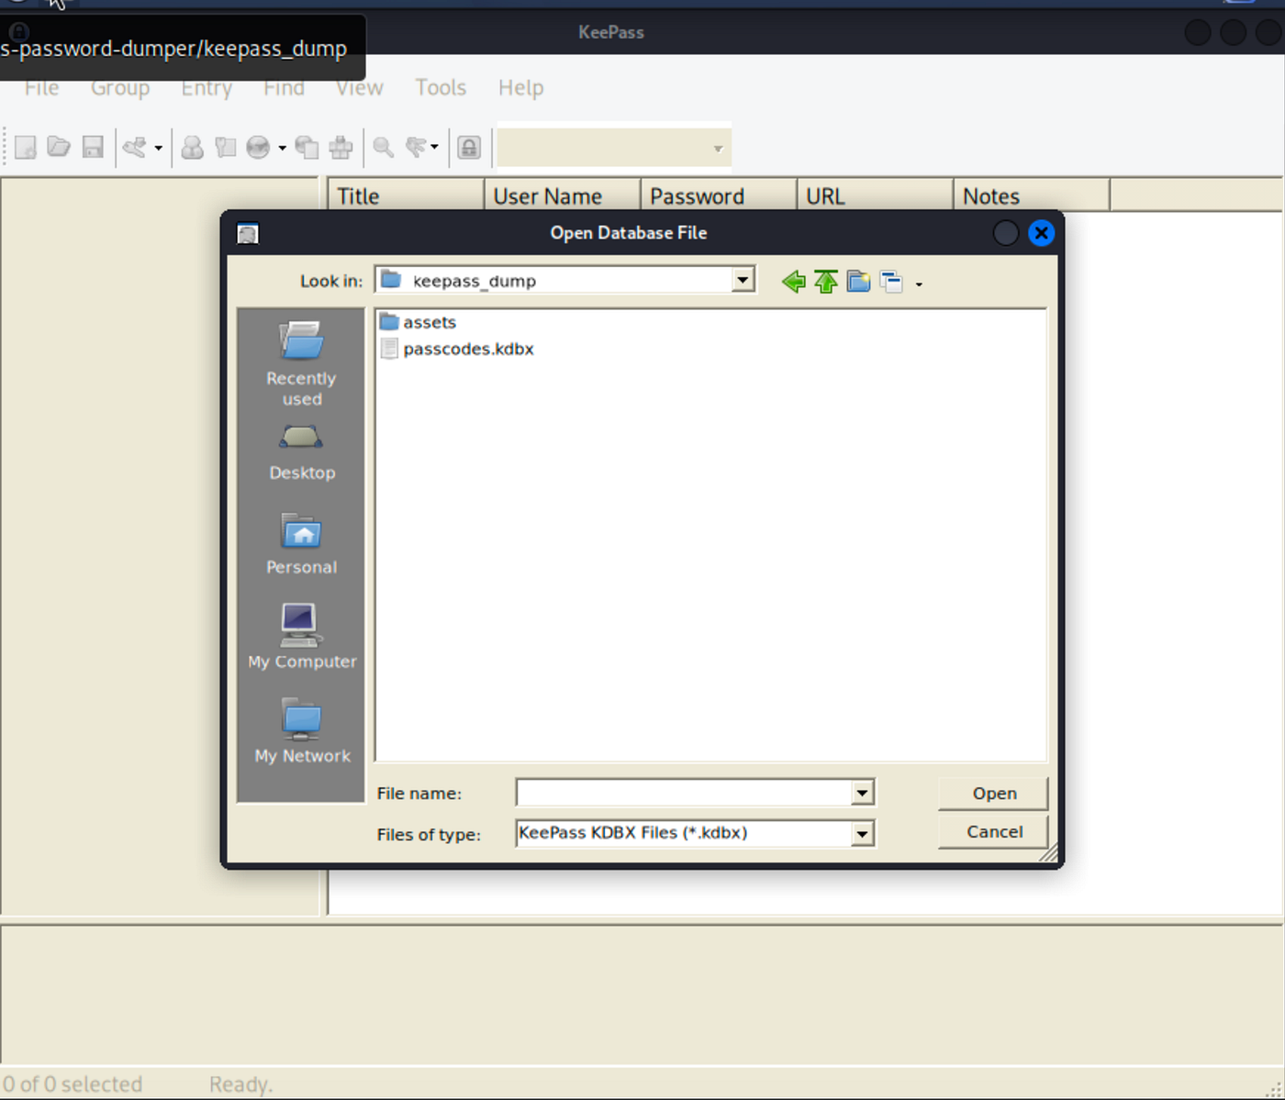
Task: Click the Open database folder icon
Action: [59, 147]
